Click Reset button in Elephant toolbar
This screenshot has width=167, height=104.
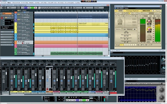click(139, 13)
